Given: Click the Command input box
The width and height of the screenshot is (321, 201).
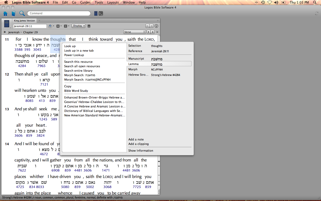Looking at the screenshot, I should pyautogui.click(x=59, y=13).
